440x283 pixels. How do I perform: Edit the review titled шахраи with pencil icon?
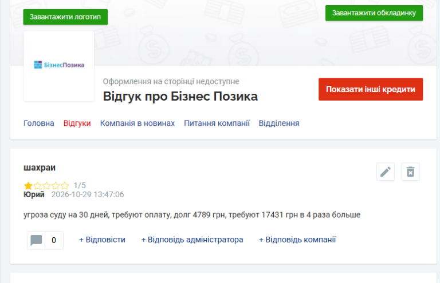385,172
